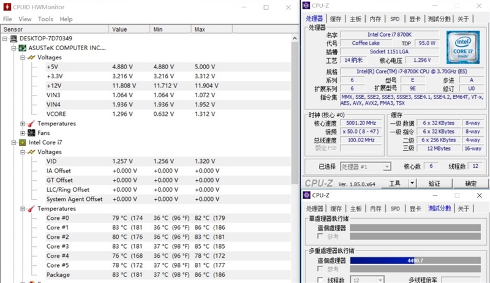Viewport: 490px width, 283px height.
Task: Collapse the motherboard Voltages node
Action: tap(23, 58)
